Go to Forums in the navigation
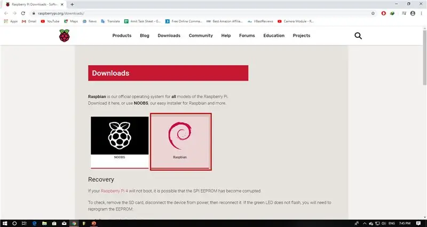The height and width of the screenshot is (227, 427). [247, 36]
